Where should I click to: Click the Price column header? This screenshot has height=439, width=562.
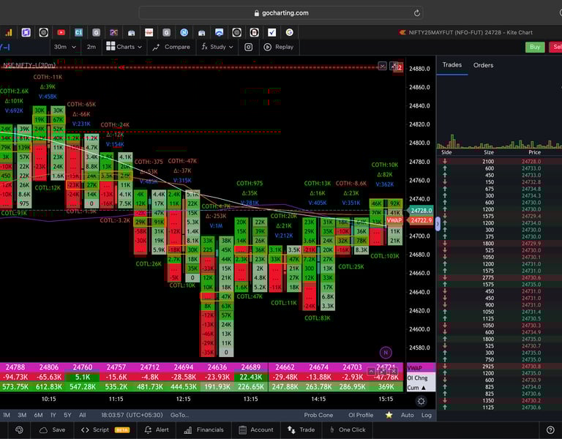pyautogui.click(x=534, y=152)
